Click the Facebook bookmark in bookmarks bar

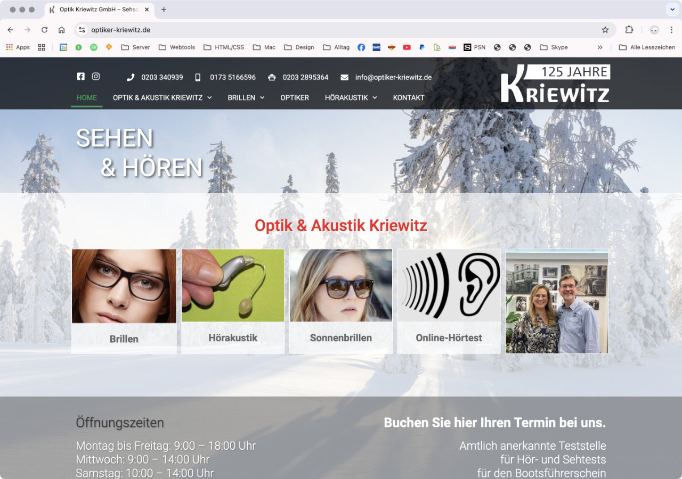[x=361, y=47]
